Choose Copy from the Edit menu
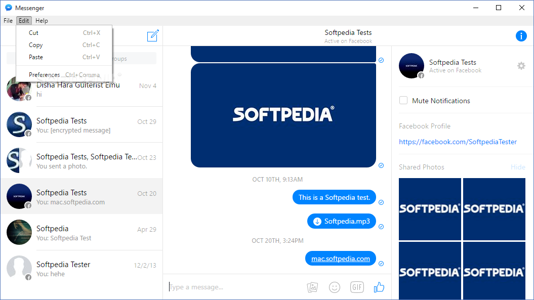Screen dimensions: 534x300 (x=64, y=45)
